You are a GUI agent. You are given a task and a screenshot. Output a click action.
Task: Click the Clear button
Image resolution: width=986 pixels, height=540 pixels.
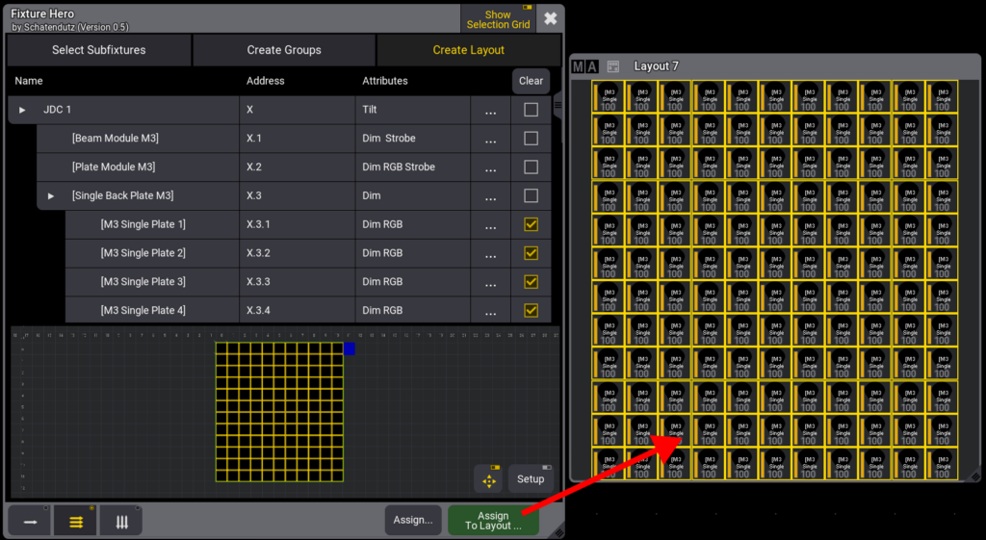(531, 81)
